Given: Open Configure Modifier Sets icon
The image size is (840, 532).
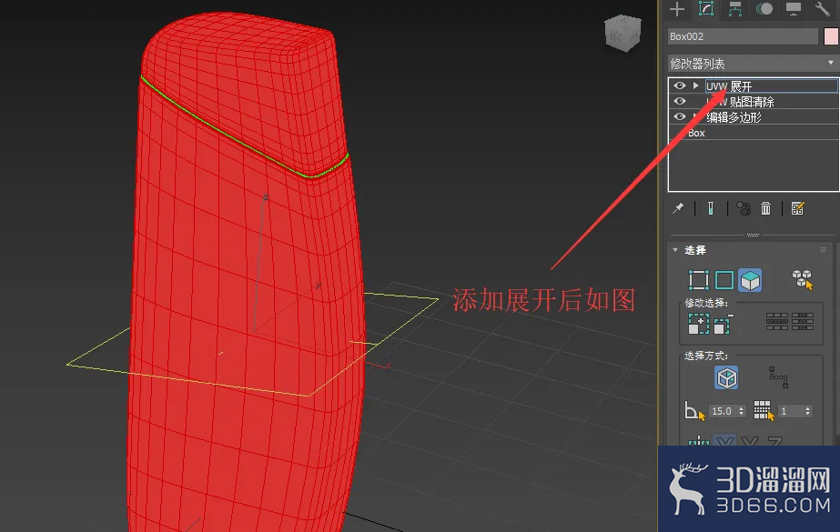Looking at the screenshot, I should click(797, 208).
